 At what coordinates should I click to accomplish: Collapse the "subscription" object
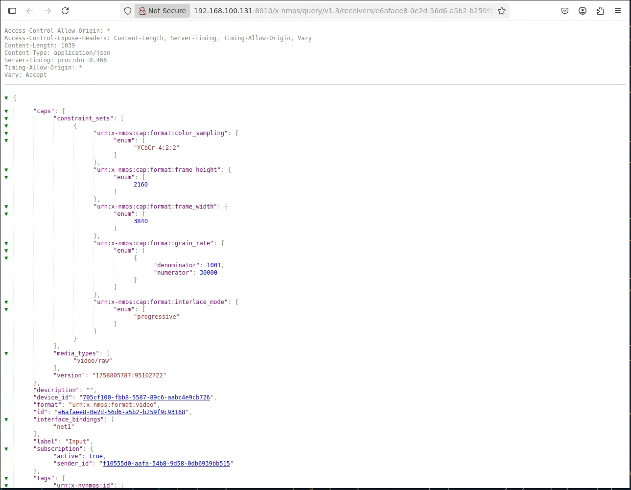(x=6, y=449)
